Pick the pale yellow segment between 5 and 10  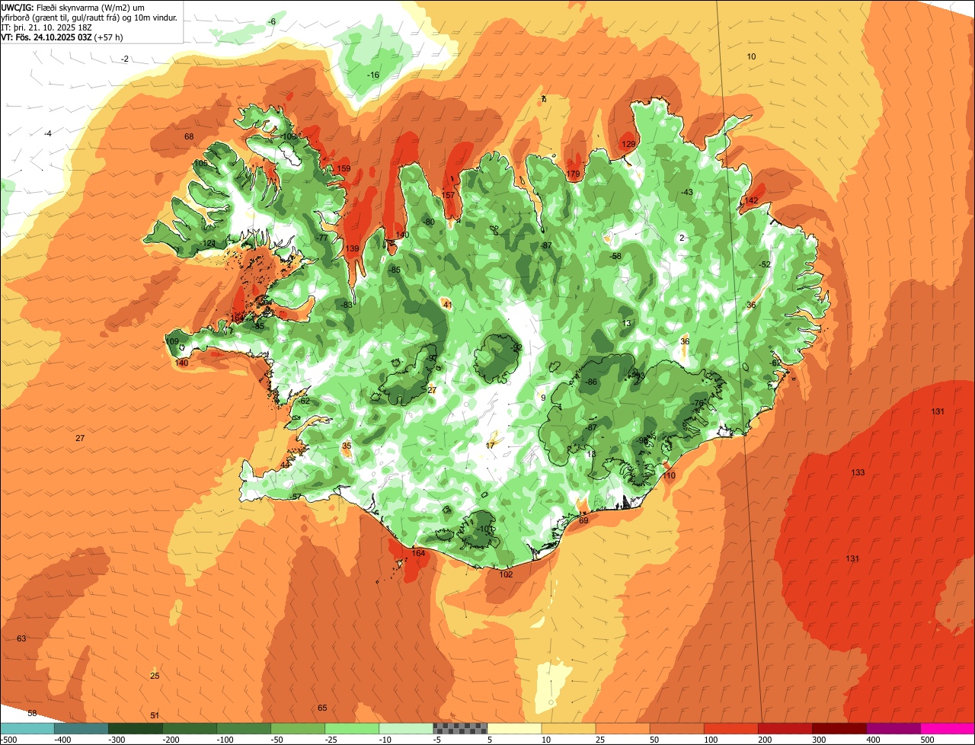tap(514, 728)
